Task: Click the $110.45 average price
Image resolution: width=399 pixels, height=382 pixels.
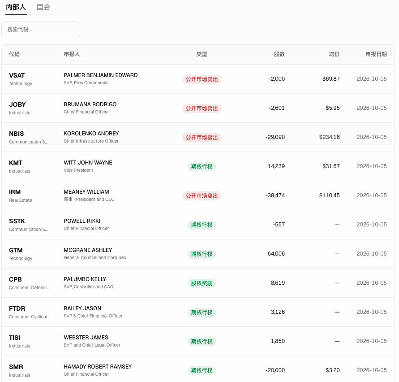Action: pyautogui.click(x=330, y=195)
